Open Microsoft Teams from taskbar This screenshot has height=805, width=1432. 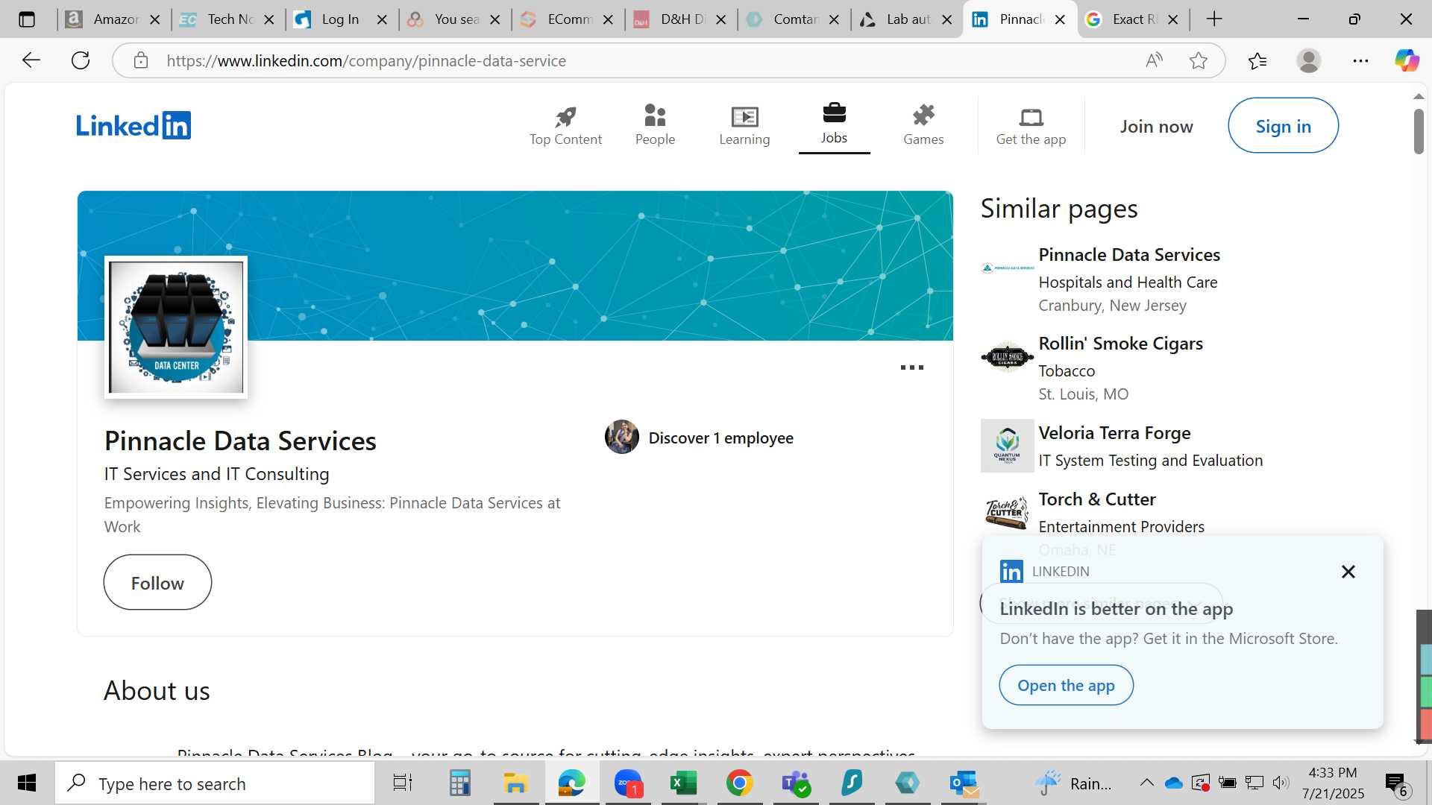(796, 783)
